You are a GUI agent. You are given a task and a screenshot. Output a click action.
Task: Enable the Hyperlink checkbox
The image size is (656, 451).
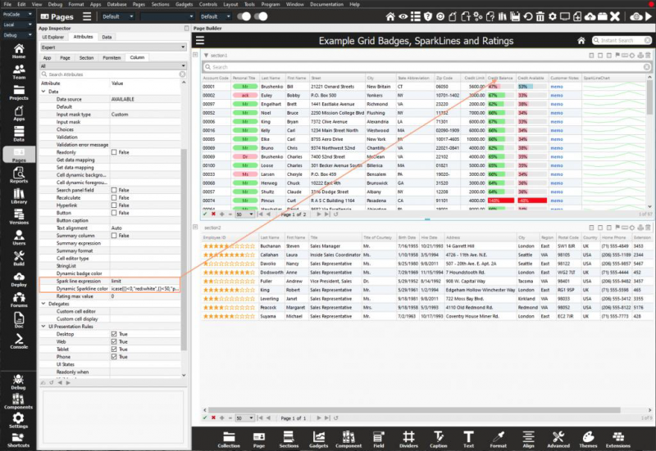click(114, 205)
